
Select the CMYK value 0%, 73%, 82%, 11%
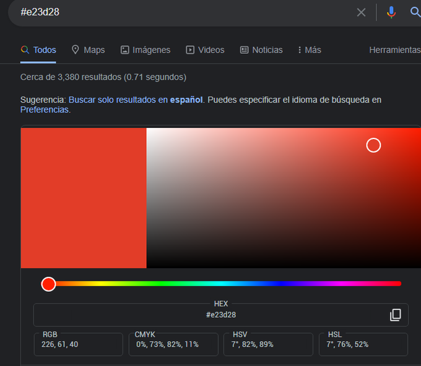pos(173,344)
